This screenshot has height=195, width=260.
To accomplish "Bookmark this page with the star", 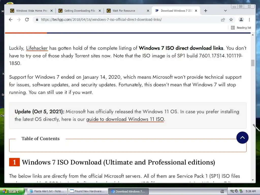I will (x=231, y=20).
